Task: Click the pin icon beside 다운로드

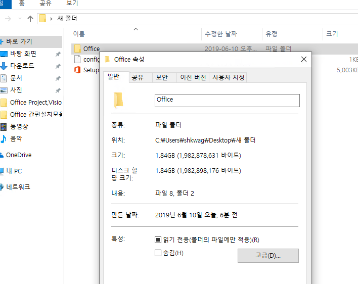Action: 58,66
